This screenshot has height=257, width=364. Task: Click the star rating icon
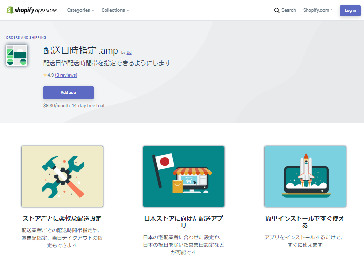pos(45,75)
